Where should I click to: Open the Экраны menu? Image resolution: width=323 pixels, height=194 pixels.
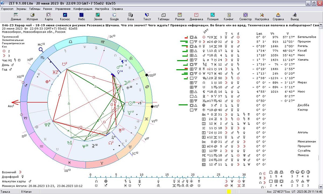[21, 9]
